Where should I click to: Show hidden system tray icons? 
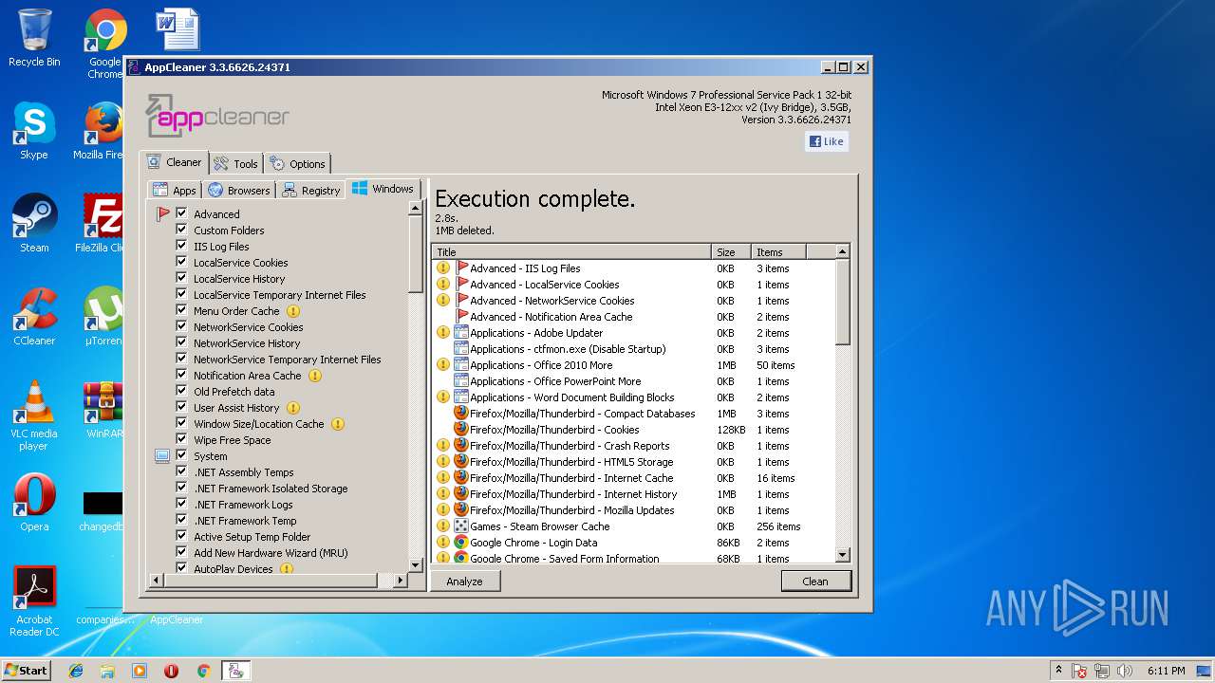tap(1058, 671)
